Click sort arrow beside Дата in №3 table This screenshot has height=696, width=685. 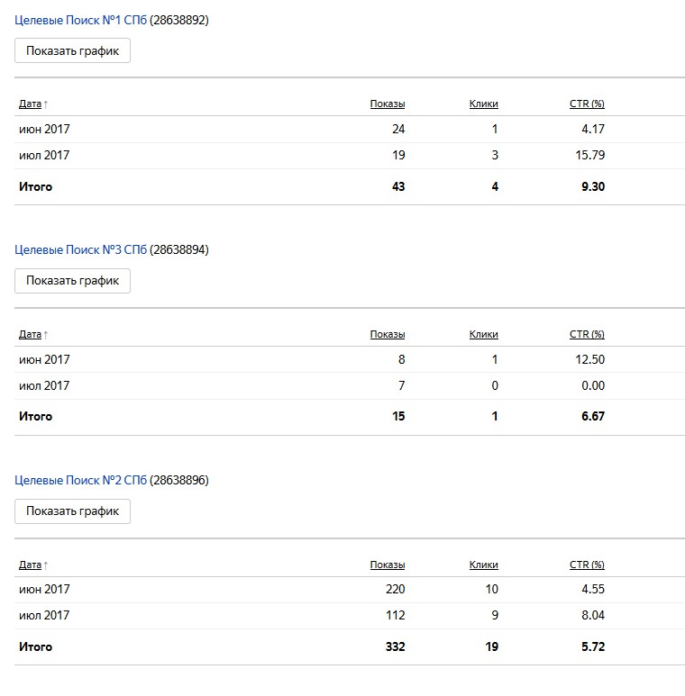coord(45,335)
